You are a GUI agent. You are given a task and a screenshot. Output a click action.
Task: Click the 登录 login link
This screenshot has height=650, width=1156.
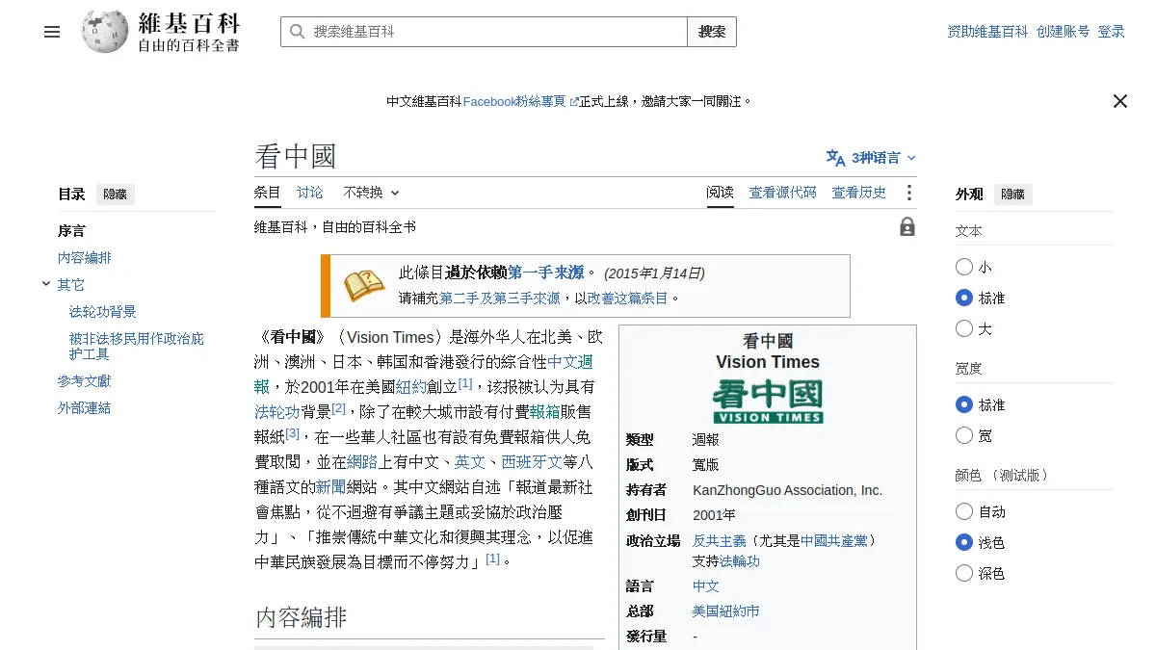pos(1112,32)
